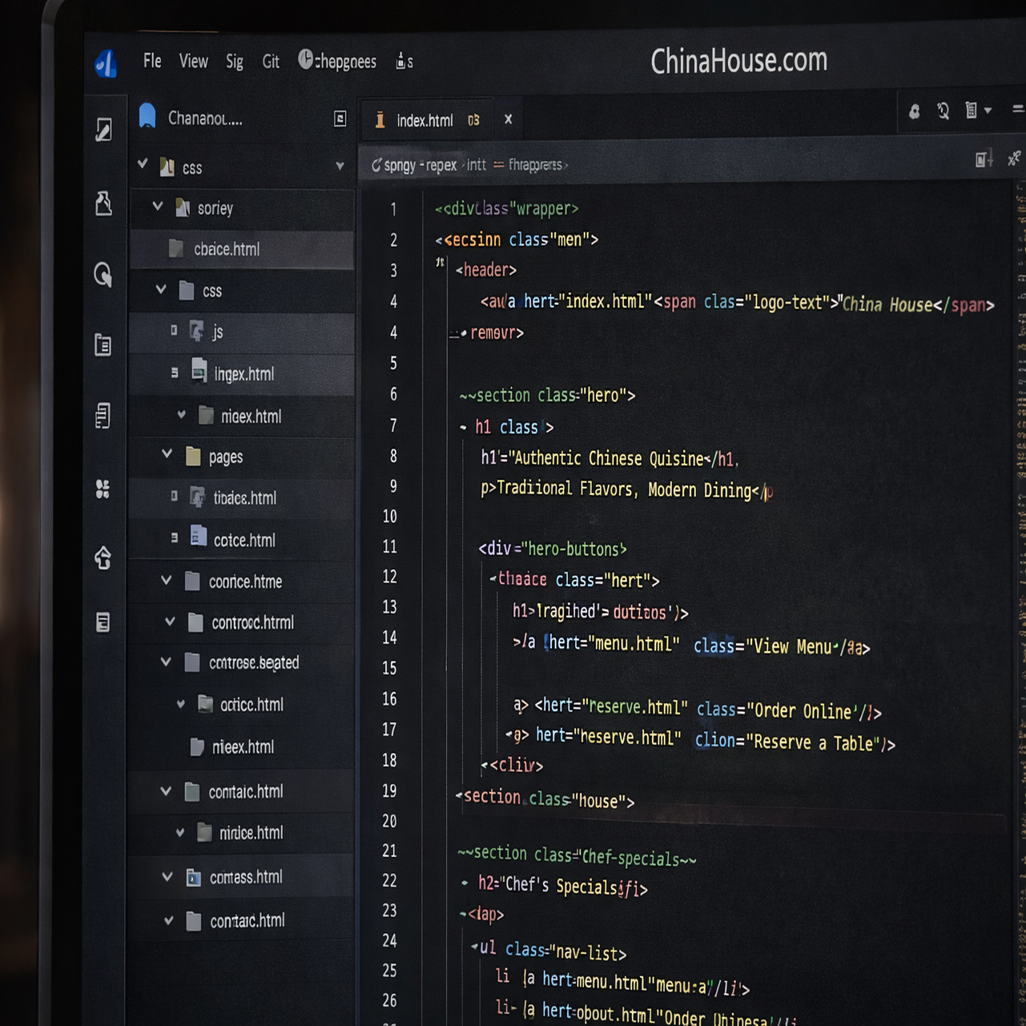Open the four-squares extensions icon in the sidebar
This screenshot has height=1026, width=1026.
[x=103, y=489]
